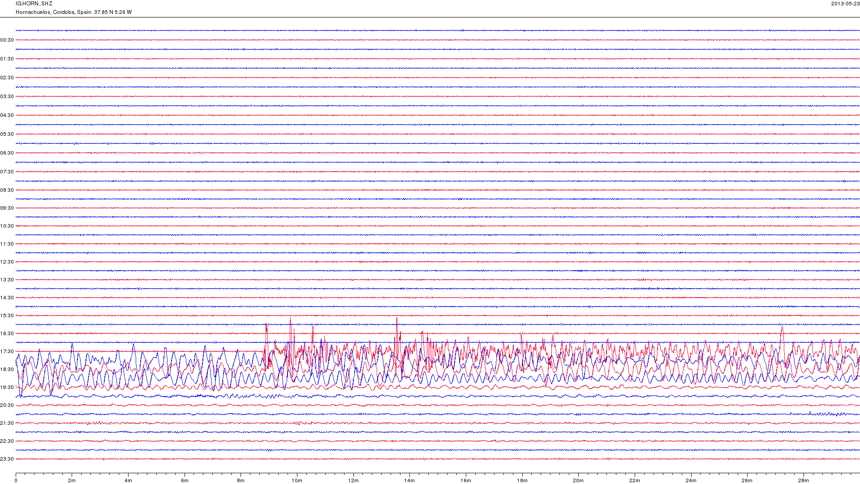Image resolution: width=860 pixels, height=484 pixels.
Task: Click the date 2013-05-23
Action: click(845, 4)
